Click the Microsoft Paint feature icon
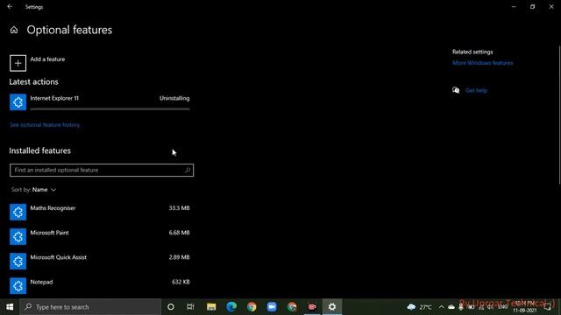The image size is (561, 315). pyautogui.click(x=18, y=236)
